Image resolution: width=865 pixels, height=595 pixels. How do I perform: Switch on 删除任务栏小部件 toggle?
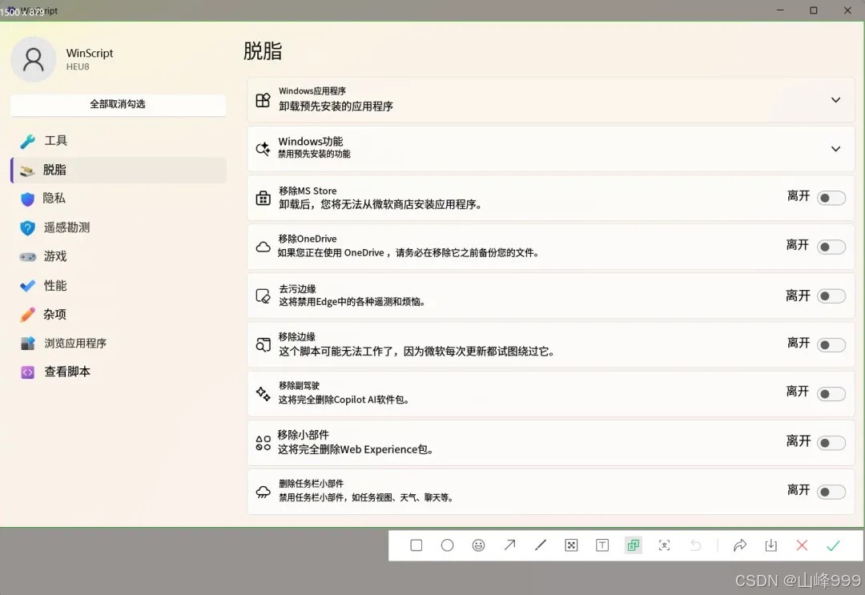coord(831,492)
